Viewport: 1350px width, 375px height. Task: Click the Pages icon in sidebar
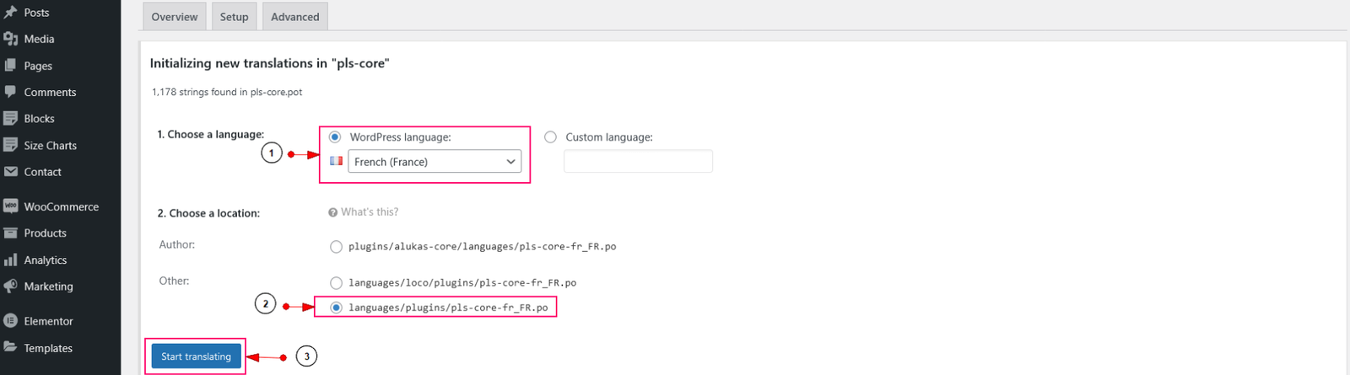pos(11,66)
